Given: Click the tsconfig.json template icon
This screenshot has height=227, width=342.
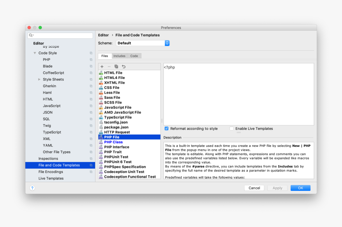Looking at the screenshot, I should pyautogui.click(x=101, y=122).
